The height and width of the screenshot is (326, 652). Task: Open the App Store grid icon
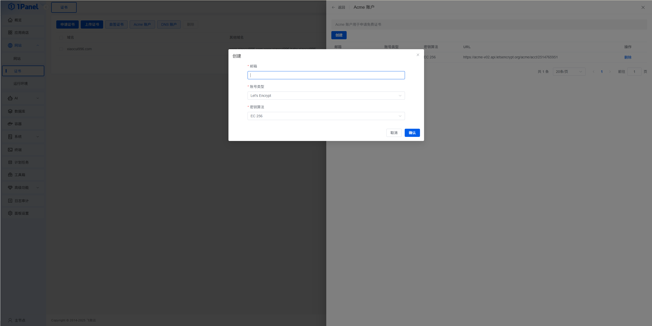10,33
